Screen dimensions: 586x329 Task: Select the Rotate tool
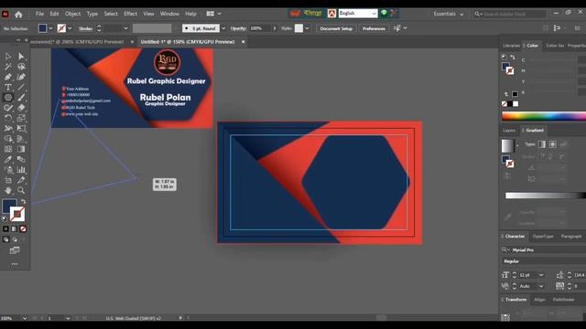8,118
